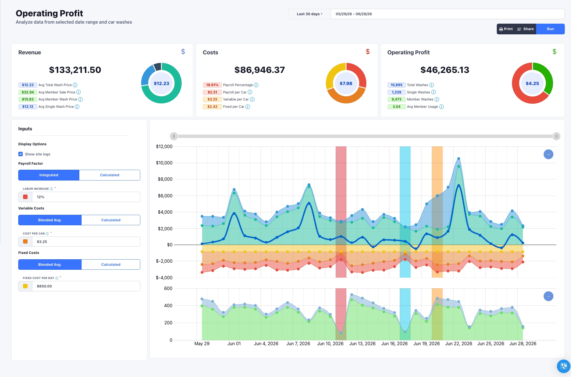Viewport: 571px width, 377px height.
Task: Click the Revenue donut chart center $12.23
Action: pyautogui.click(x=161, y=83)
